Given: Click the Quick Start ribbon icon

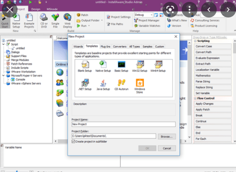Looking at the screenshot, I should pos(5,21).
